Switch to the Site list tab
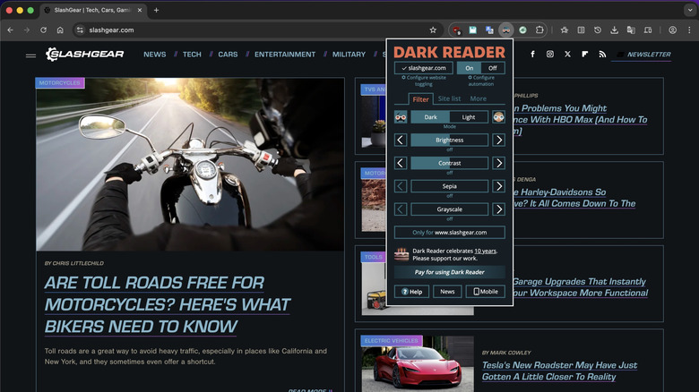 pos(449,98)
